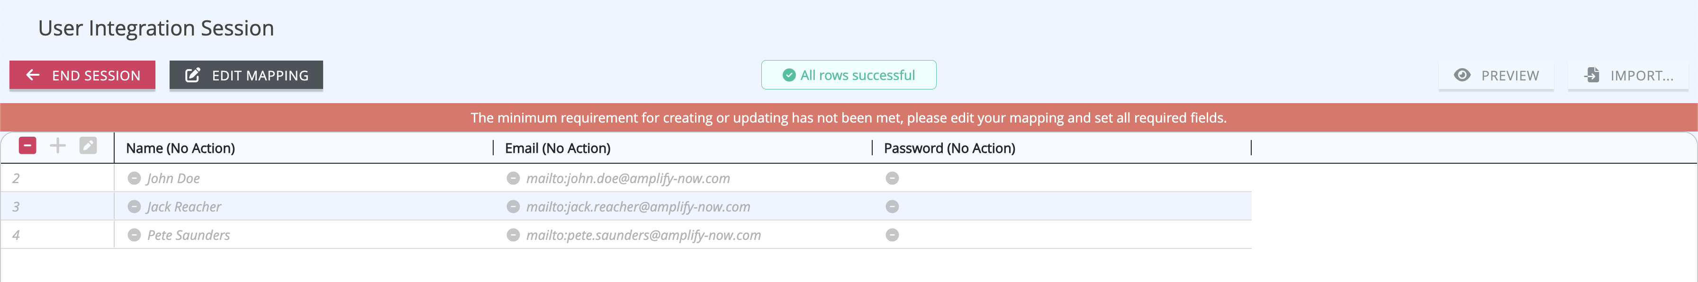Click the password status icon in row 2

pos(892,178)
